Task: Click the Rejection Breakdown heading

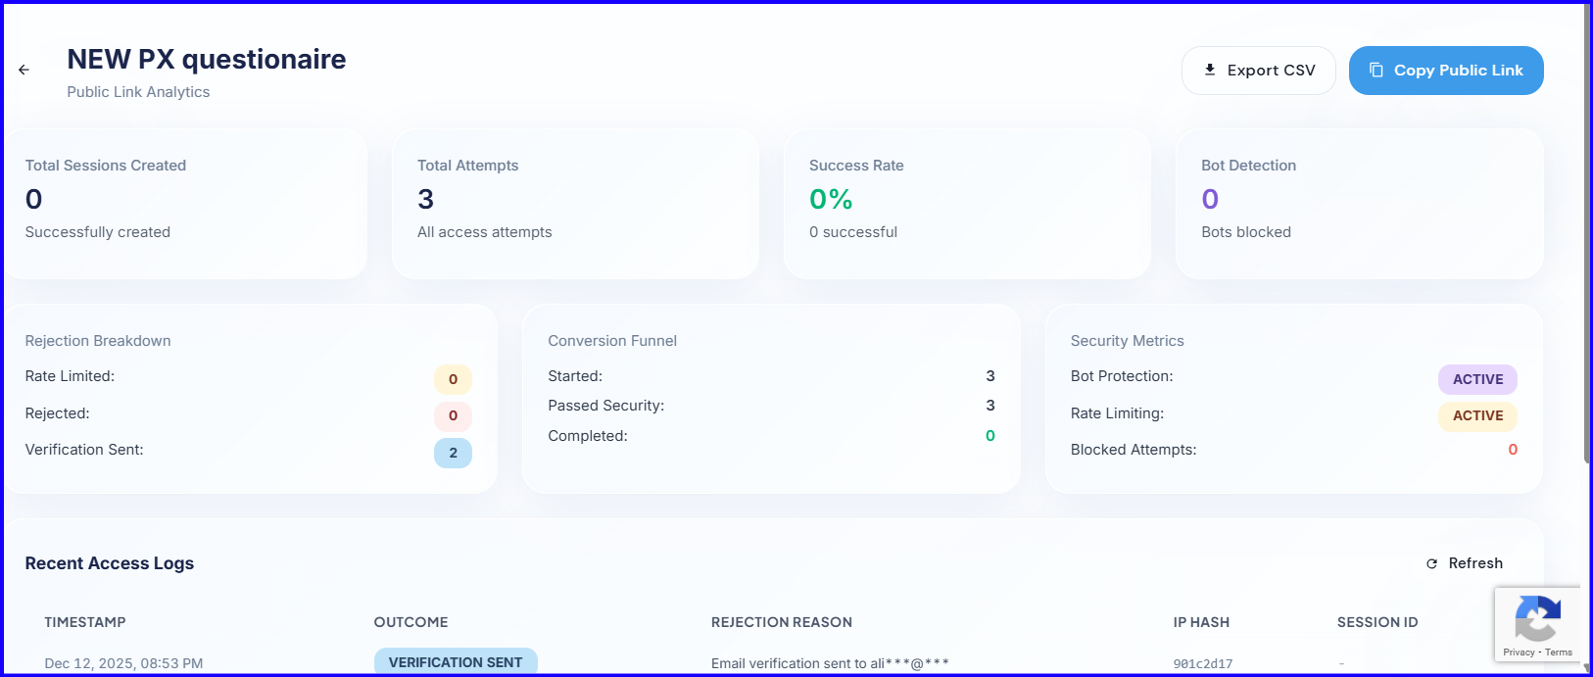Action: point(98,341)
